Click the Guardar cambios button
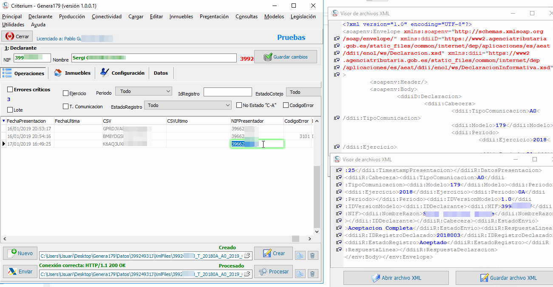This screenshot has width=553, height=287. [x=286, y=57]
